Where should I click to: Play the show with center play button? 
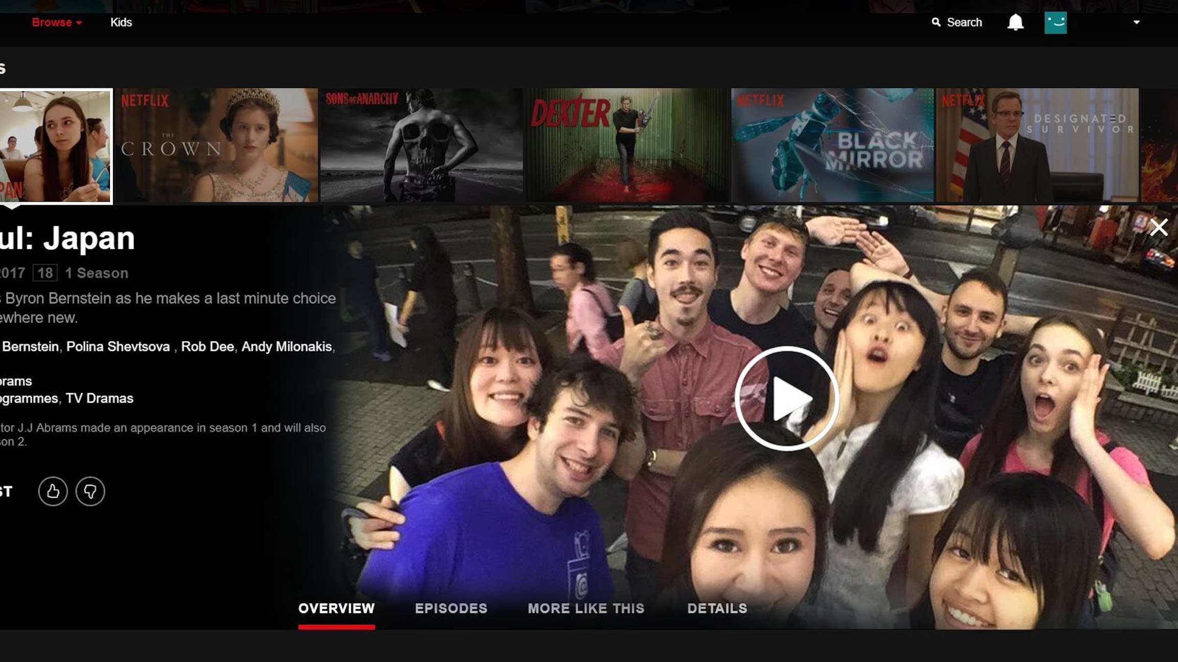787,398
